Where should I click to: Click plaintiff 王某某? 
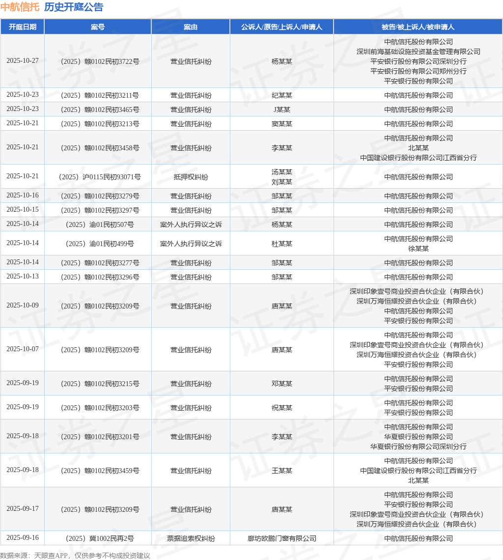point(282,471)
